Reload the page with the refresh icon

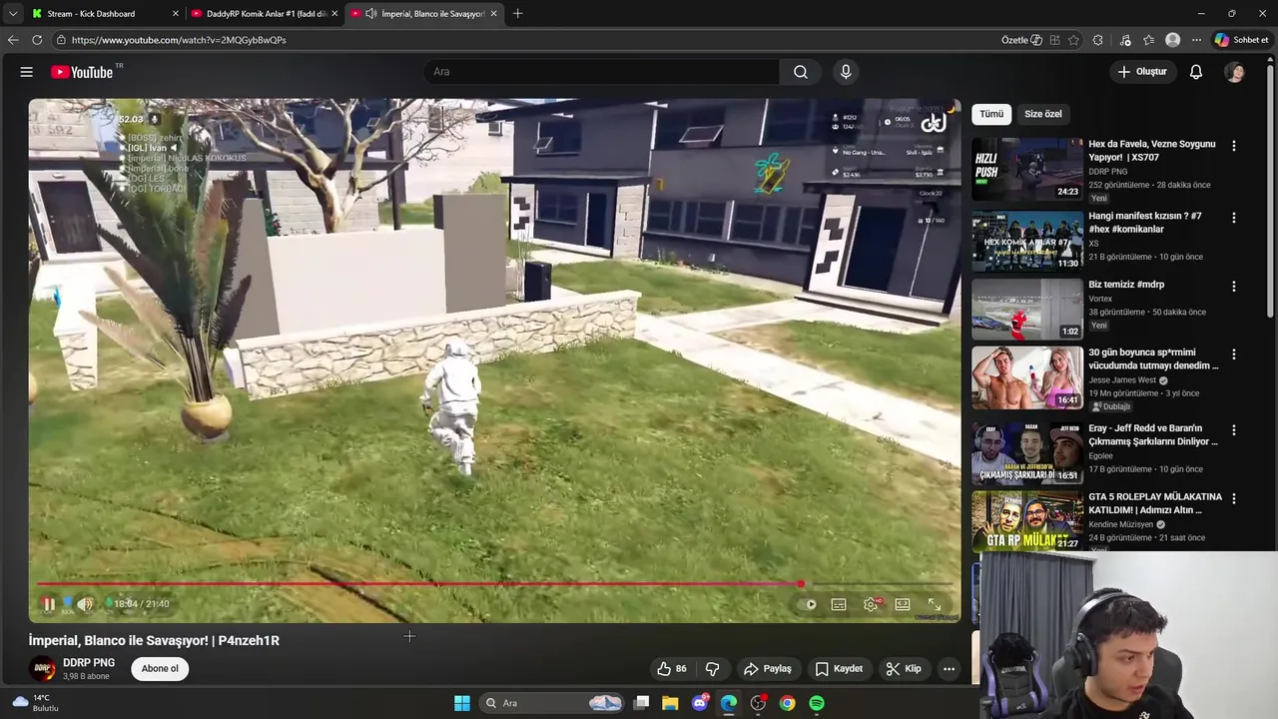[x=37, y=40]
